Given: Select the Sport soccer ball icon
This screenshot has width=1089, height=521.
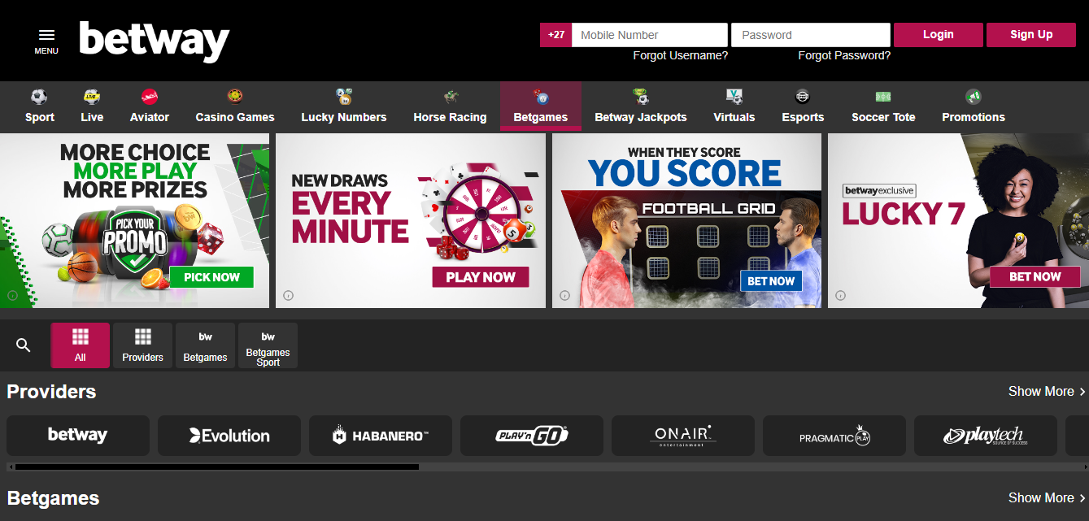Looking at the screenshot, I should pyautogui.click(x=39, y=98).
